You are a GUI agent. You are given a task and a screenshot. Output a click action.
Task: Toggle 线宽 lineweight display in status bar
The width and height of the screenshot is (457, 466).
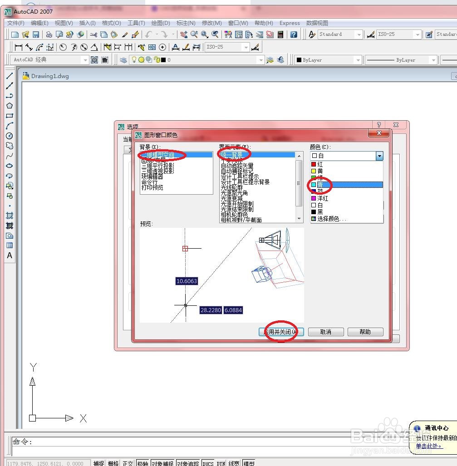[x=234, y=463]
